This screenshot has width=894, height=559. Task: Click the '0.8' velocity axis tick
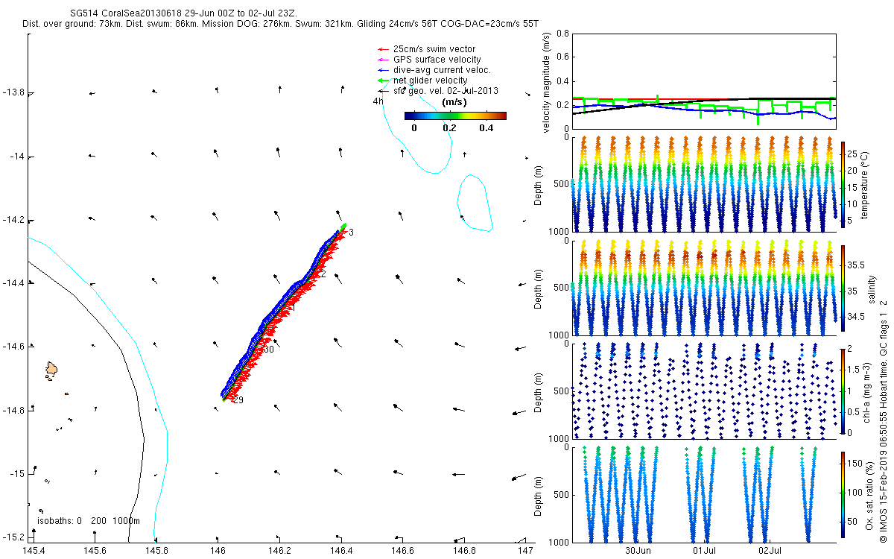point(563,34)
